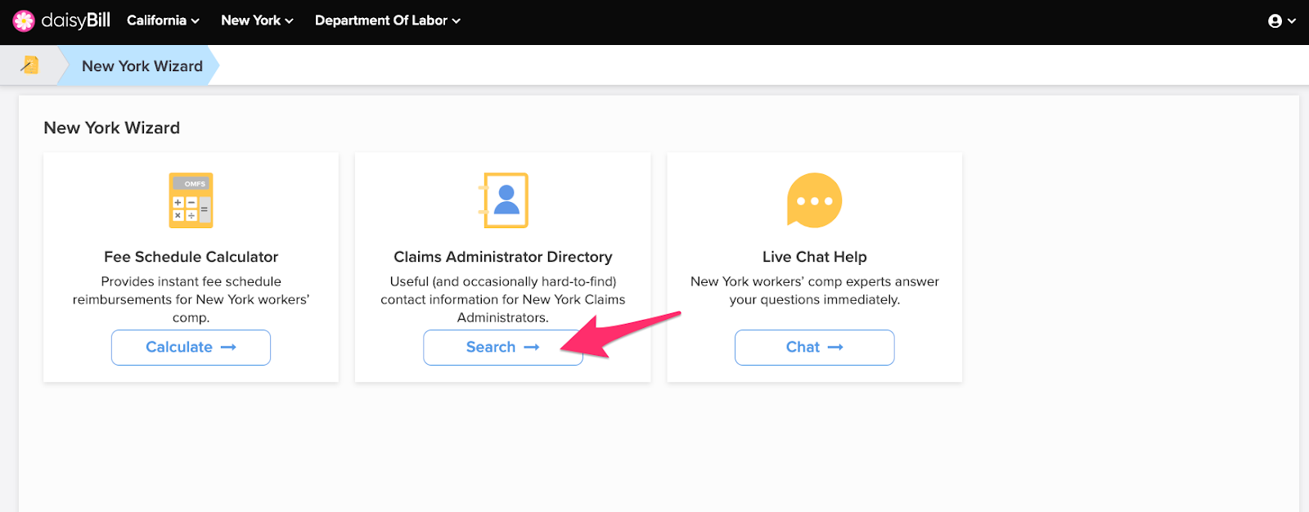
Task: Expand the New York dropdown menu
Action: 257,20
